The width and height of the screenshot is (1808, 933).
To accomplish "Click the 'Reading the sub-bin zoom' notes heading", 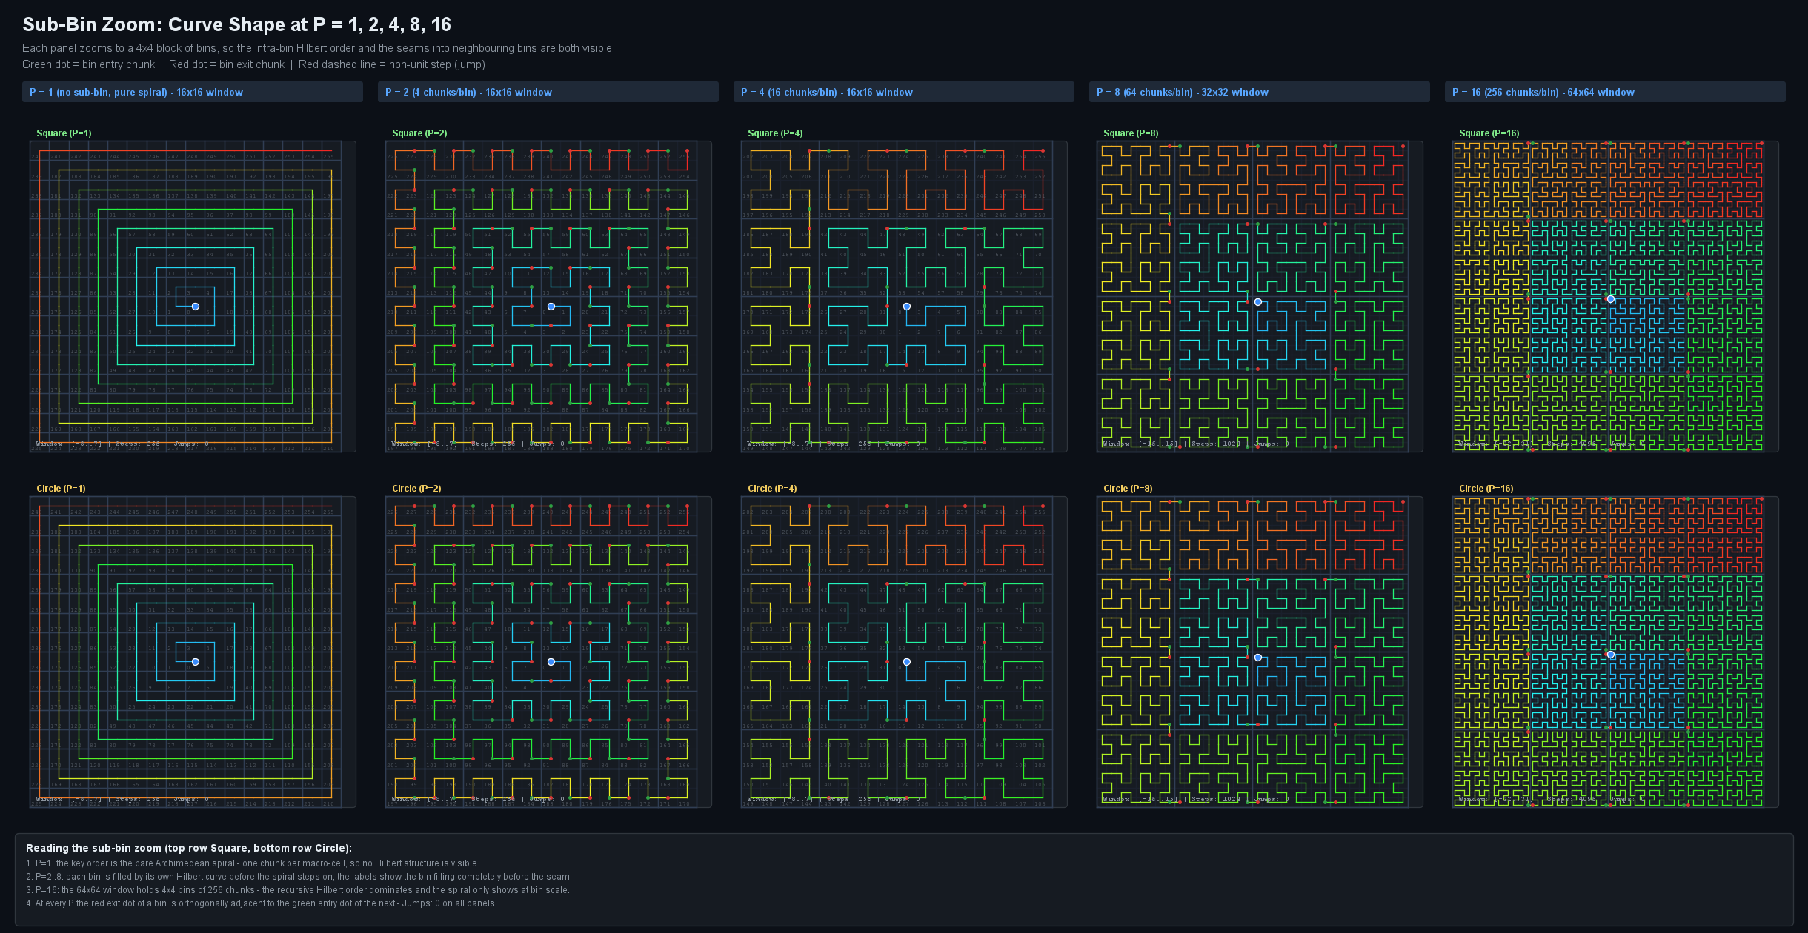I will click(189, 848).
